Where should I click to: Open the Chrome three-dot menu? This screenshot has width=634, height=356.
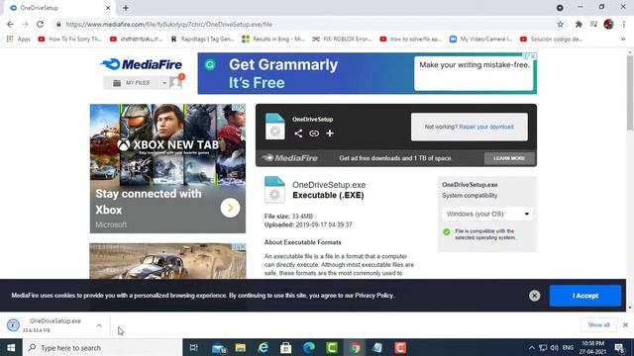pyautogui.click(x=624, y=24)
